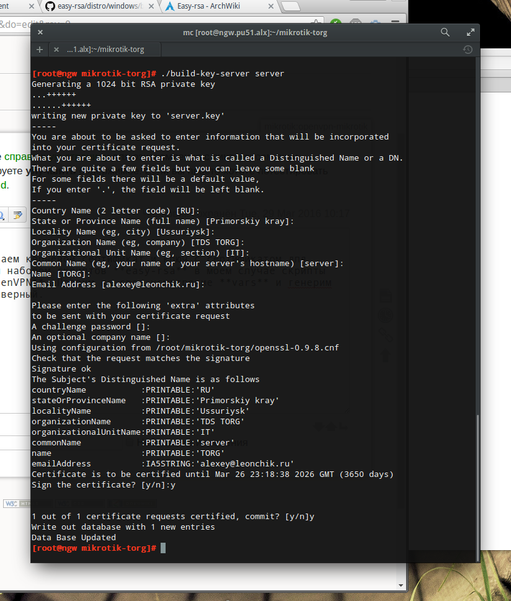Click the 'Locality Name (eg, city) [Ussuriysk]:' line
511x601 pixels.
123,232
